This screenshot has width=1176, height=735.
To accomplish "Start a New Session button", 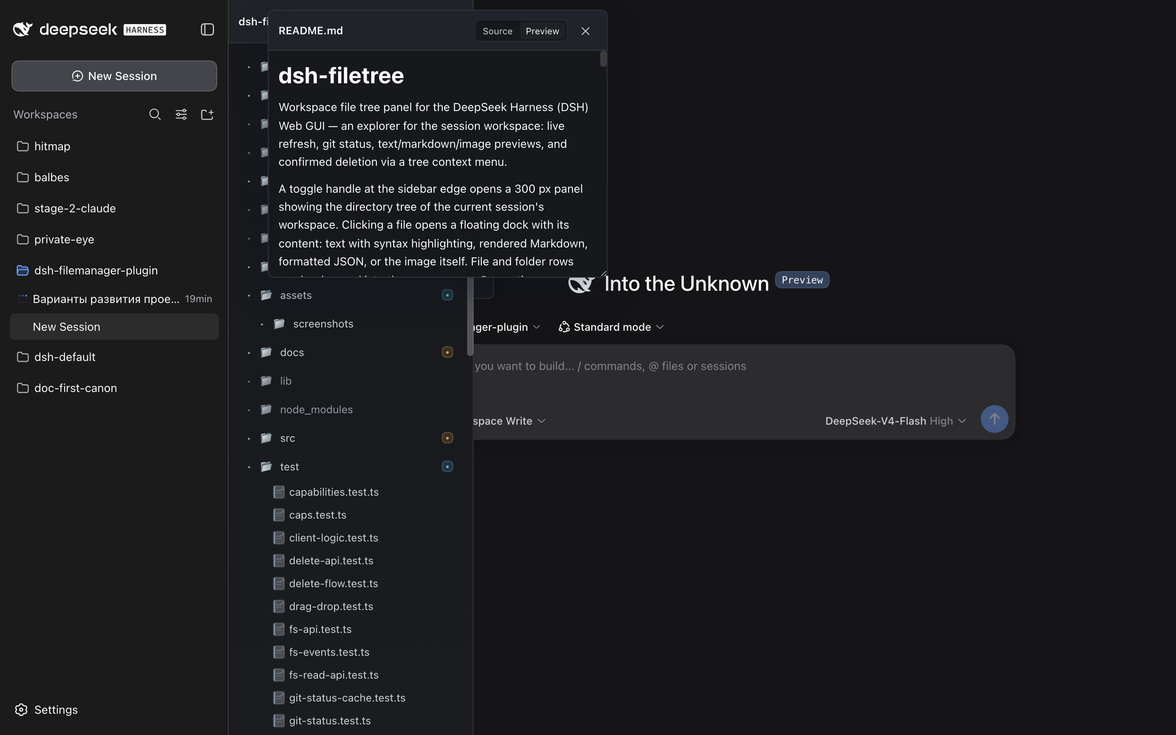I will click(x=114, y=76).
